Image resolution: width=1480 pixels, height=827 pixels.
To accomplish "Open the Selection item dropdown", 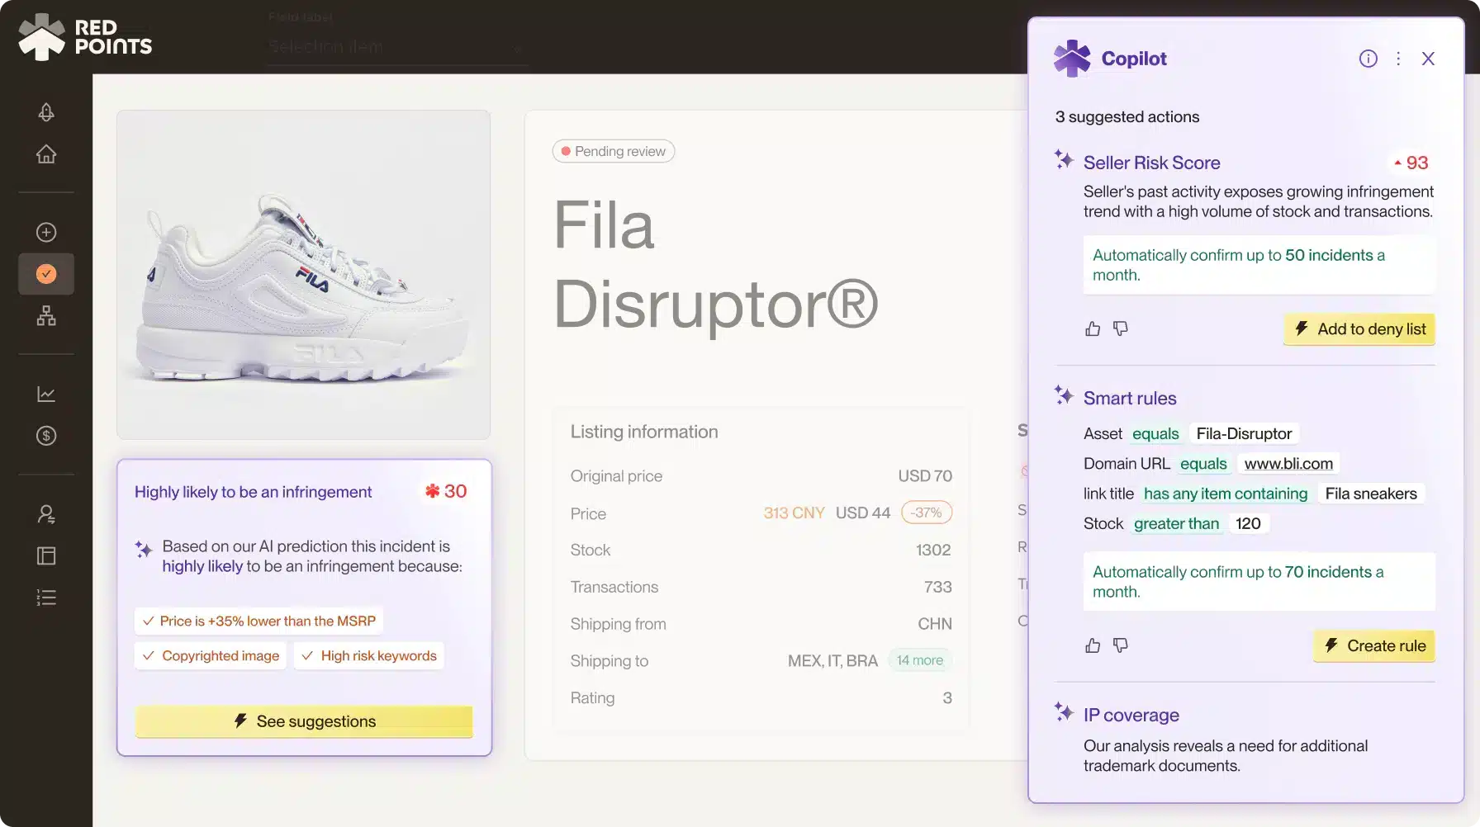I will [396, 47].
